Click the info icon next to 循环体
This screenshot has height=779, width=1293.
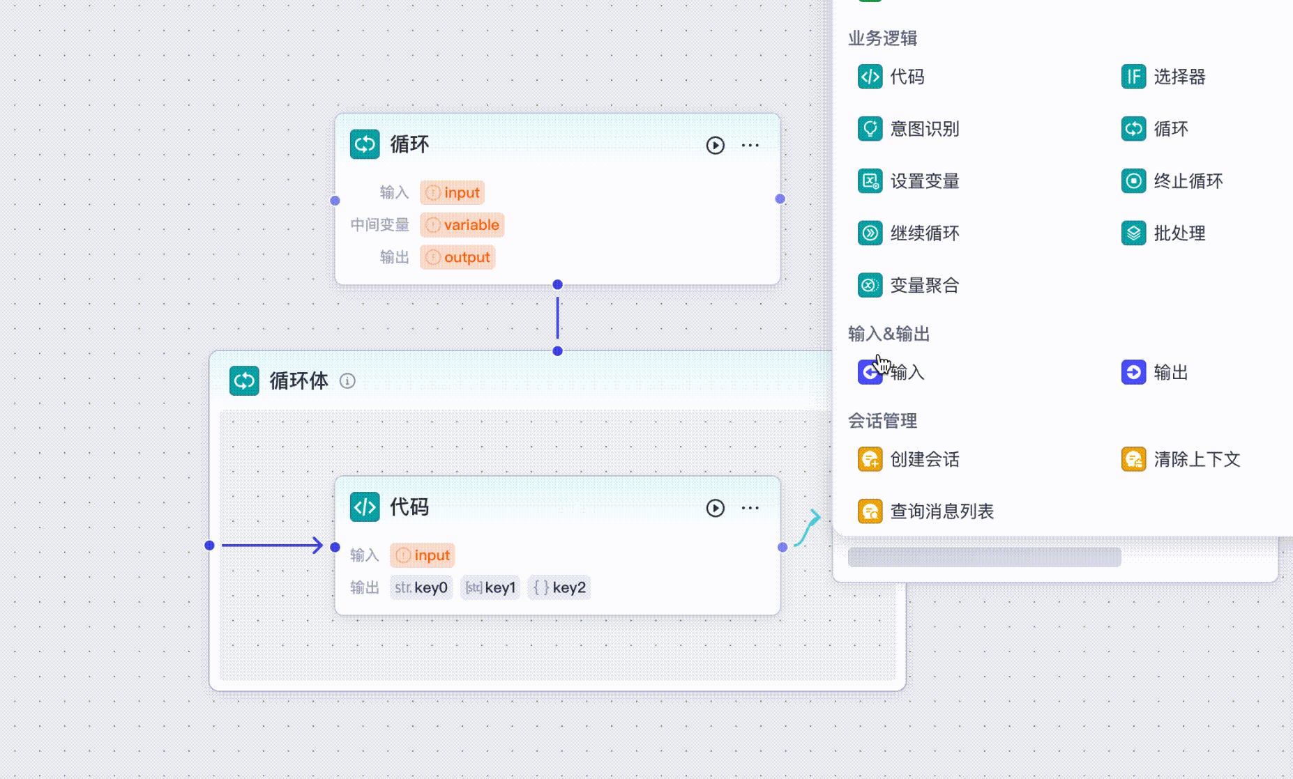347,381
